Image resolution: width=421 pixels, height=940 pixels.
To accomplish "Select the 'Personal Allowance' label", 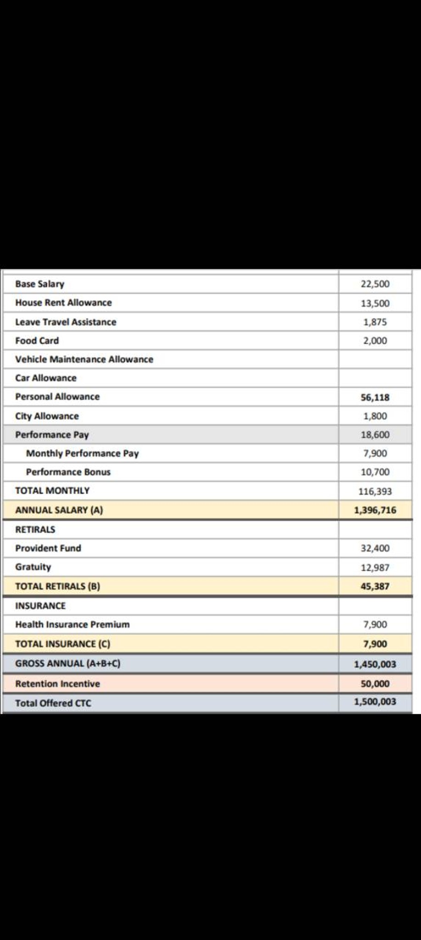I will point(57,397).
